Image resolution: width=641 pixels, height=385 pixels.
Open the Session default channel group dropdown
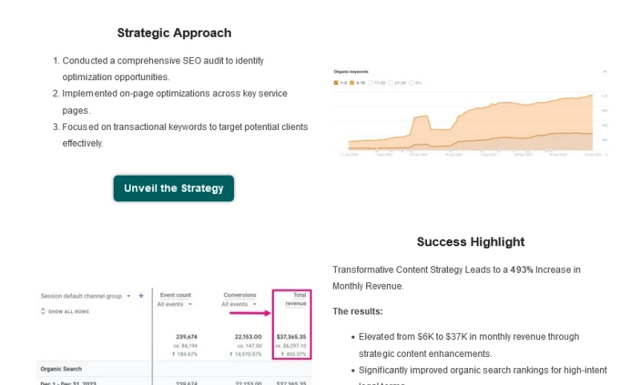point(128,296)
